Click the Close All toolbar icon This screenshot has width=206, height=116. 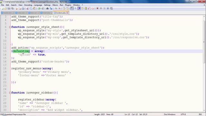point(20,8)
